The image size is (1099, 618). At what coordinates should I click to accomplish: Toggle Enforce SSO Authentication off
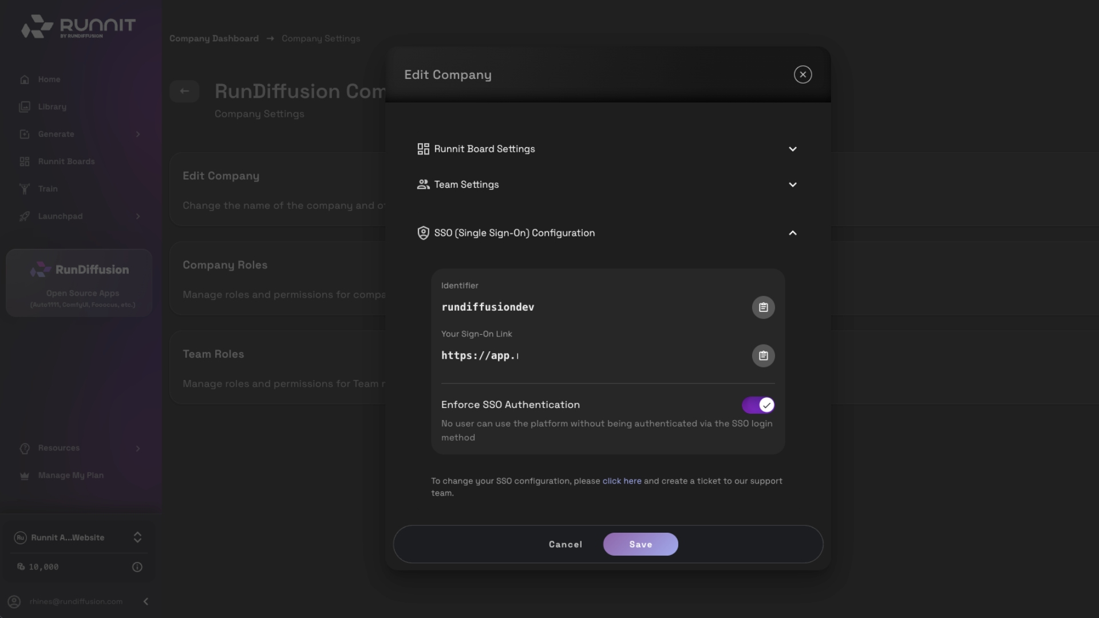[x=758, y=406]
